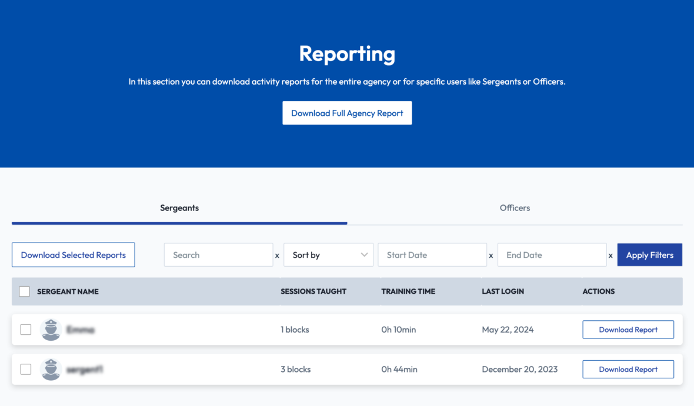
Task: Switch to the Officers tab
Action: tap(515, 207)
